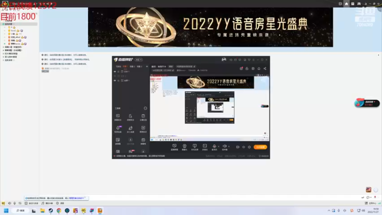
Task: Toggle lock icon on the 全屏1 source
Action: click(118, 80)
